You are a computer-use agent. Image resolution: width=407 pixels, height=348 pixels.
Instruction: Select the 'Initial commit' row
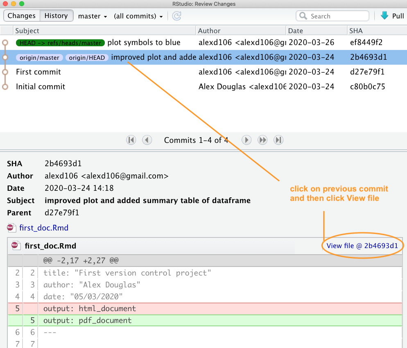(41, 87)
